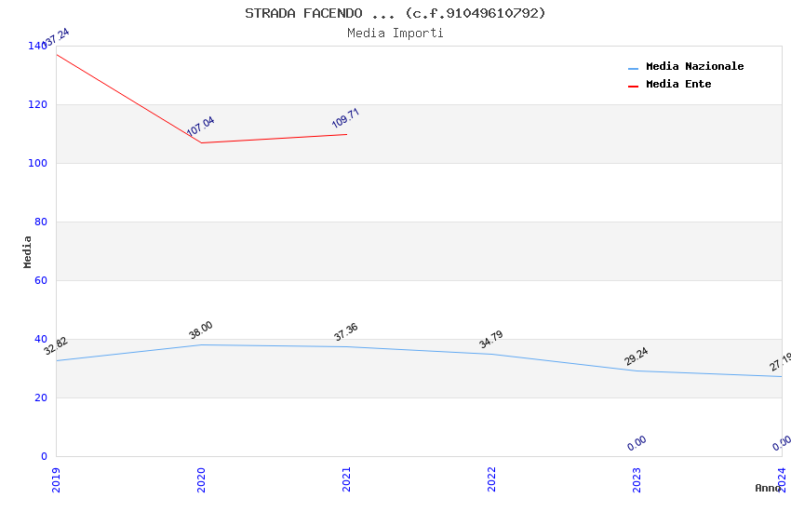Click the Media y-axis title

(x=28, y=251)
